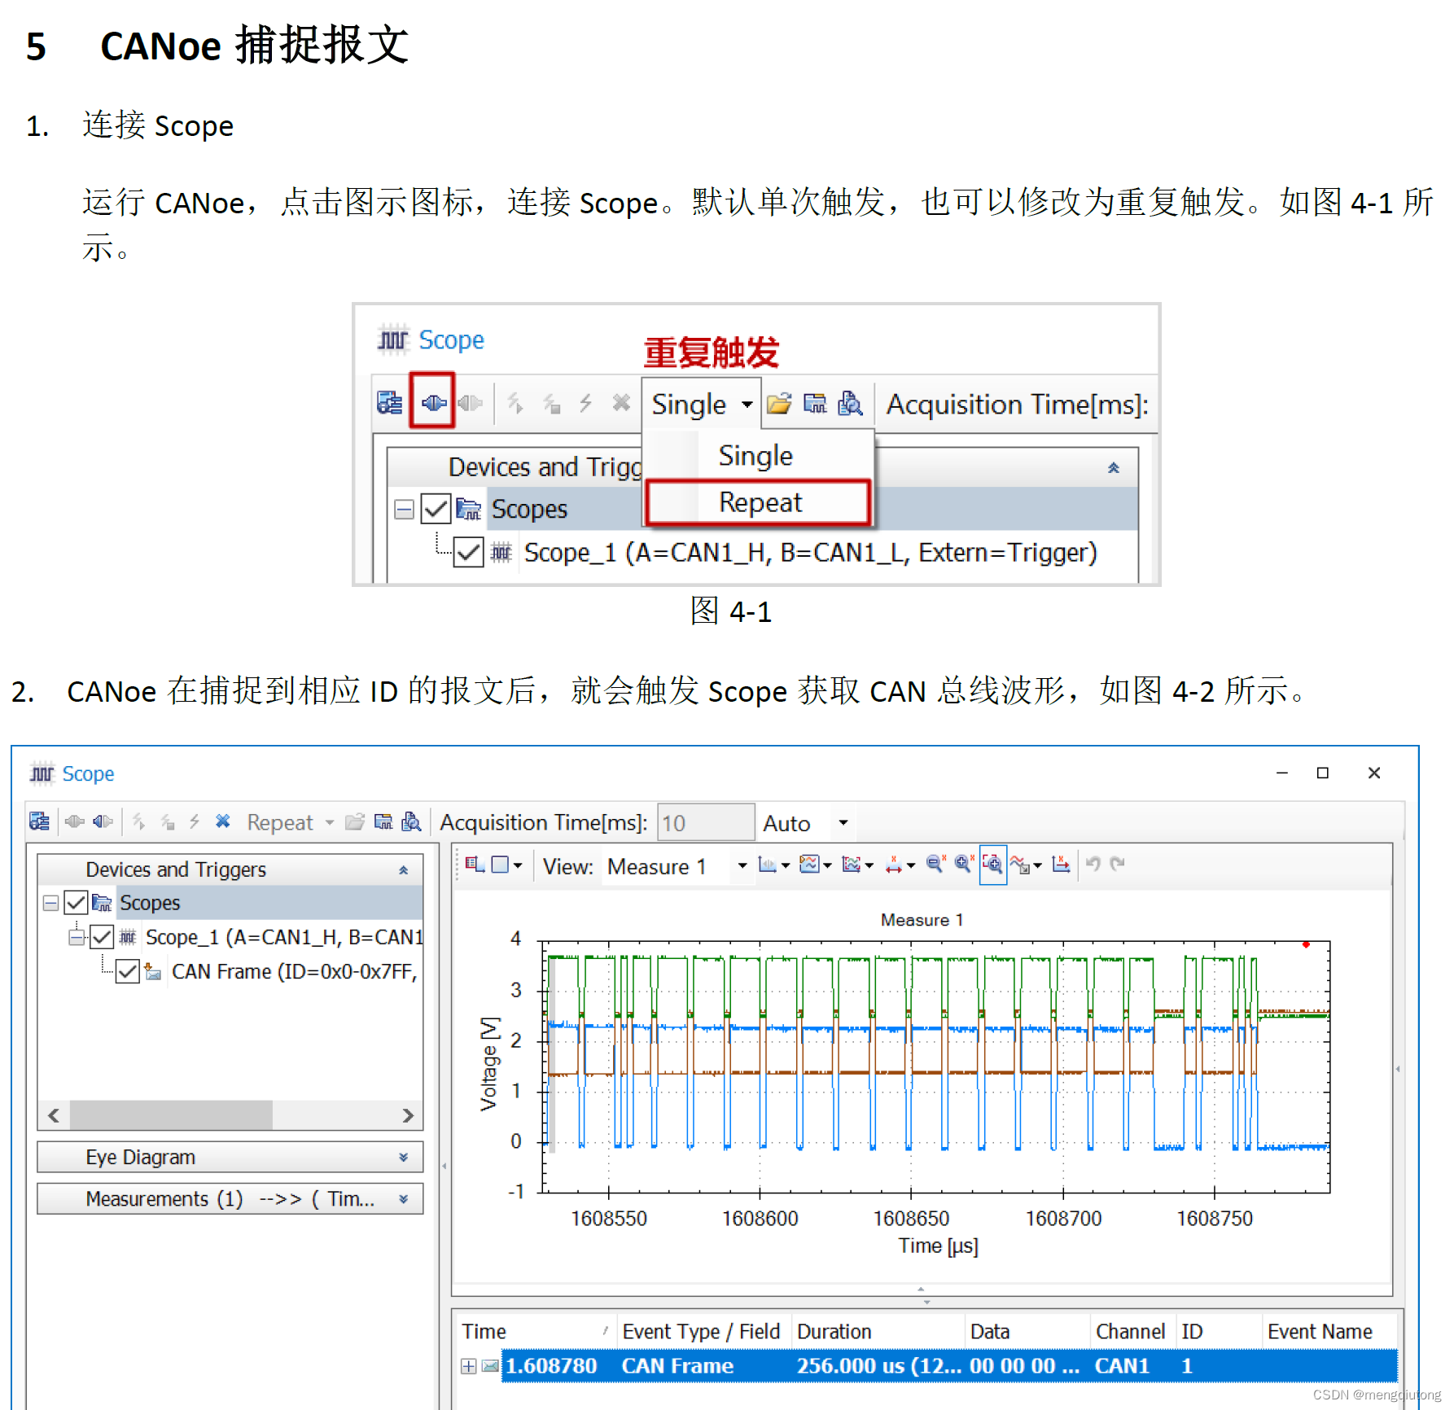The height and width of the screenshot is (1410, 1454).
Task: Click the export scope data icon in lower toolbar
Action: tap(383, 821)
